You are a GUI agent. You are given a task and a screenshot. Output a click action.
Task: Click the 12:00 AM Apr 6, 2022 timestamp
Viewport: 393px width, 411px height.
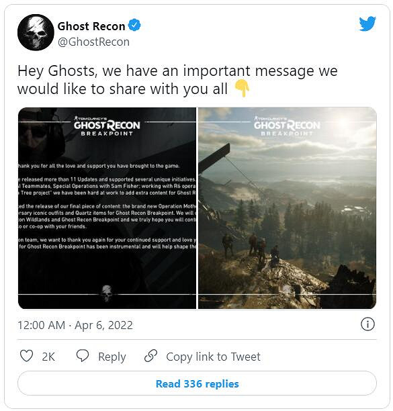coord(75,325)
